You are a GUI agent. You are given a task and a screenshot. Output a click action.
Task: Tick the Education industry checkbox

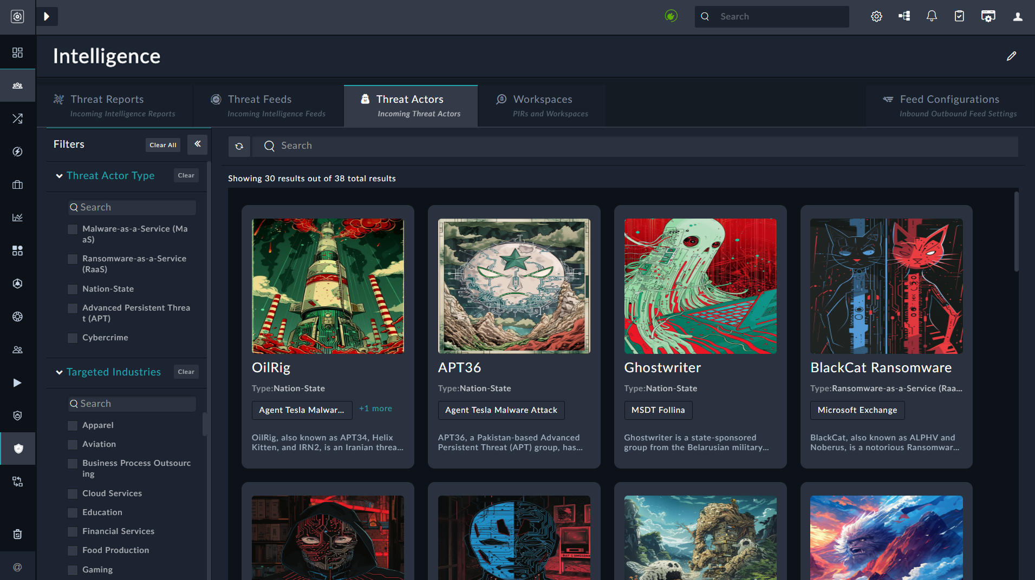click(73, 513)
